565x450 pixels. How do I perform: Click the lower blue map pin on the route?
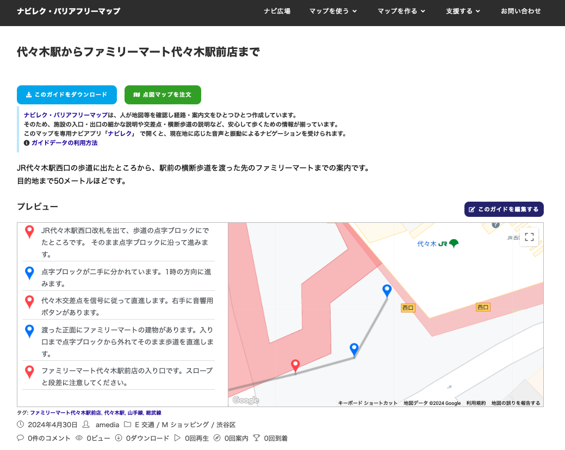354,349
